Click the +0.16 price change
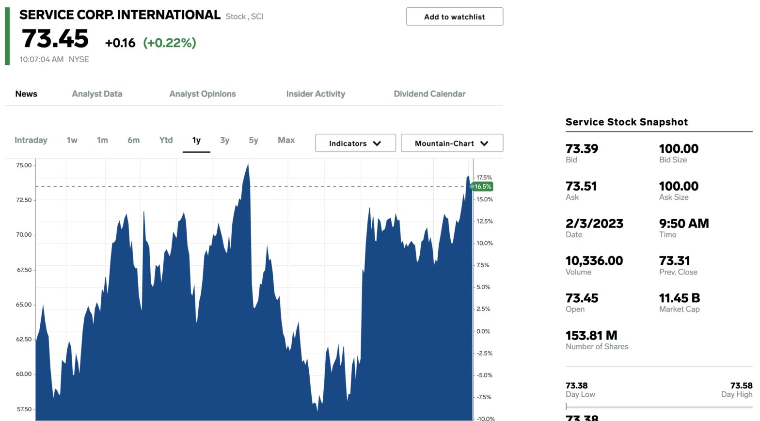The image size is (760, 421). 120,43
